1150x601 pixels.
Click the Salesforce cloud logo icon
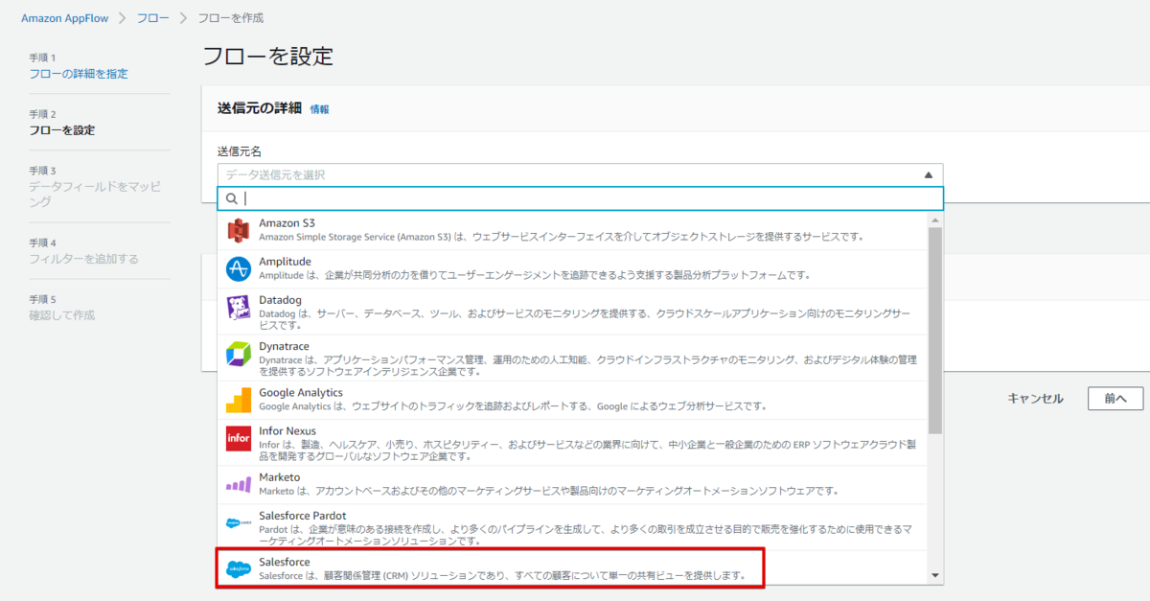click(x=238, y=569)
